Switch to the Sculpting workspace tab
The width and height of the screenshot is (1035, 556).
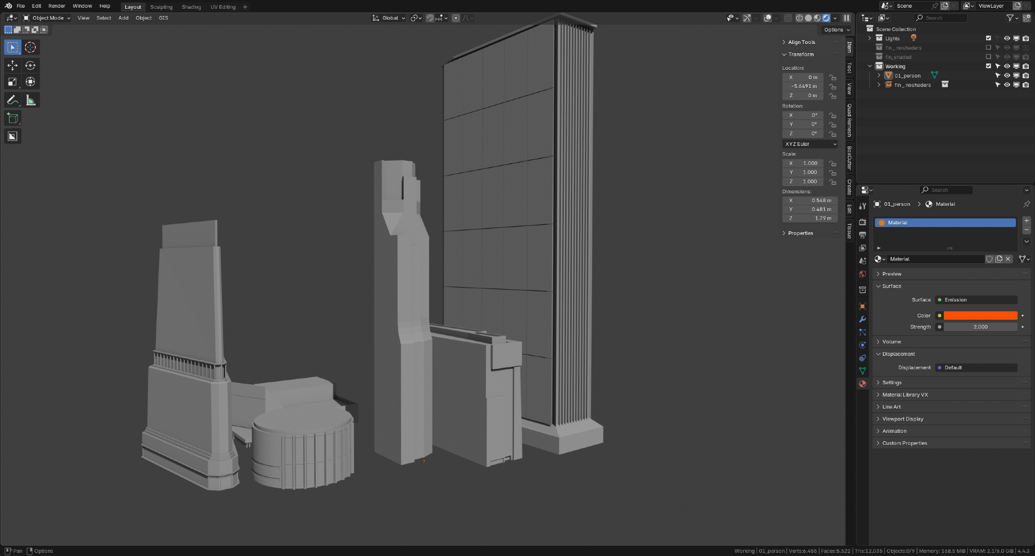click(x=161, y=7)
